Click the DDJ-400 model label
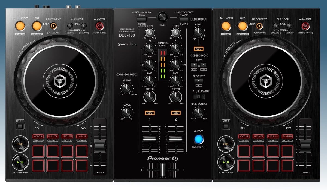 pyautogui.click(x=127, y=35)
